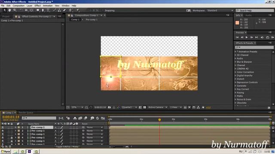Open the Workspace Standard dropdown
275x154 pixels.
coord(220,10)
